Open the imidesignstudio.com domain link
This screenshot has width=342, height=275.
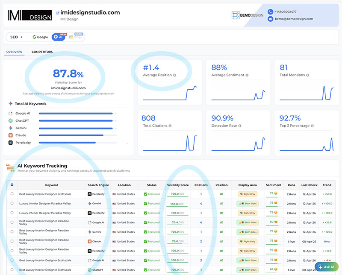[x=90, y=12]
